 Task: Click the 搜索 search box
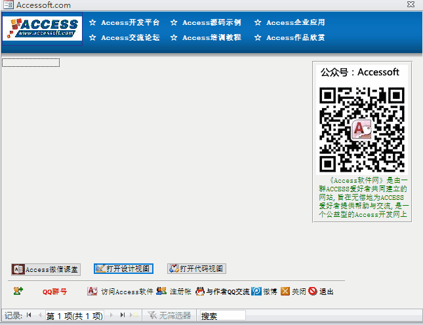(222, 315)
